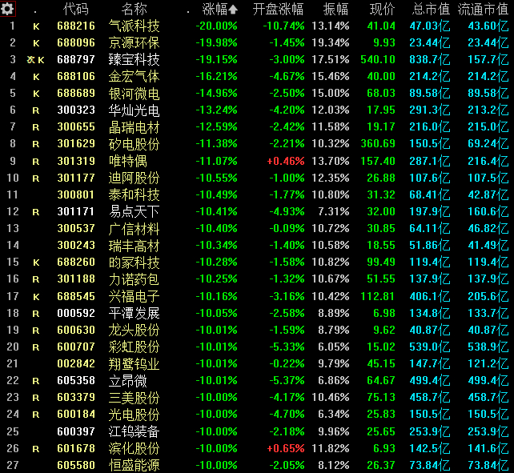Click the 次K marker for 臻宝科技
This screenshot has width=514, height=473.
point(35,60)
